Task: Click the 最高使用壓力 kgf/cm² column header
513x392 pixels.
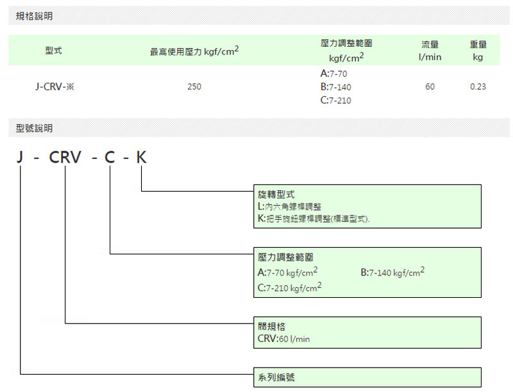Action: [x=194, y=51]
